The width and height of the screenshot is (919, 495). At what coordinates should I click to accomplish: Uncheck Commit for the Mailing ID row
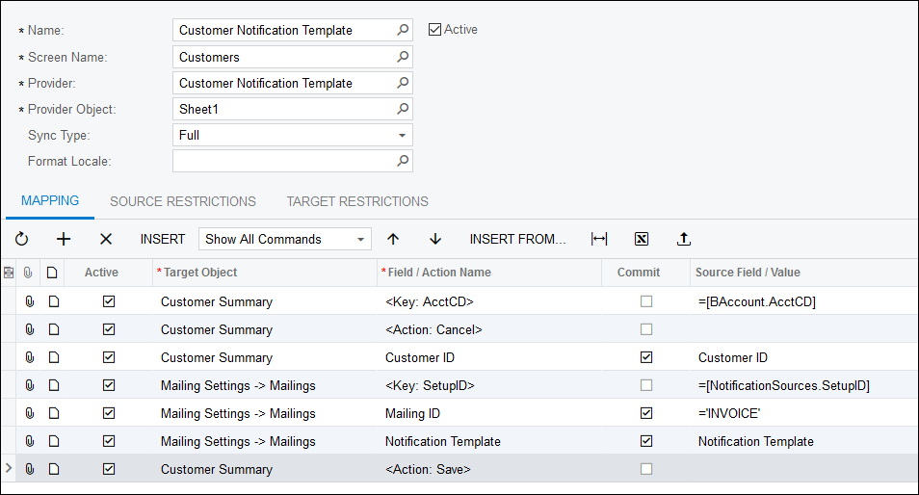click(x=646, y=413)
